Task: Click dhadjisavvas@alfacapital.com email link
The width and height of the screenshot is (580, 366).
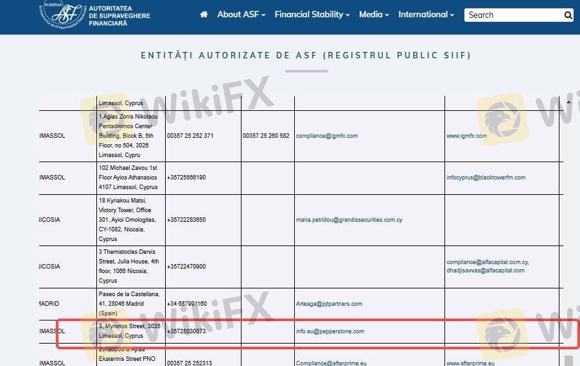Action: [486, 270]
